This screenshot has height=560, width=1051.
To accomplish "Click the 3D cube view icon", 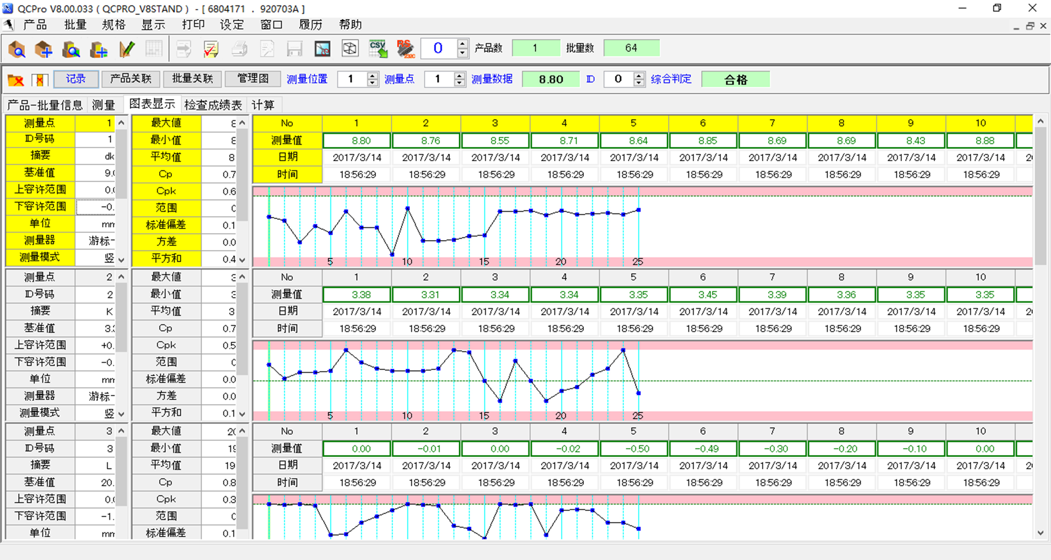I will click(350, 48).
